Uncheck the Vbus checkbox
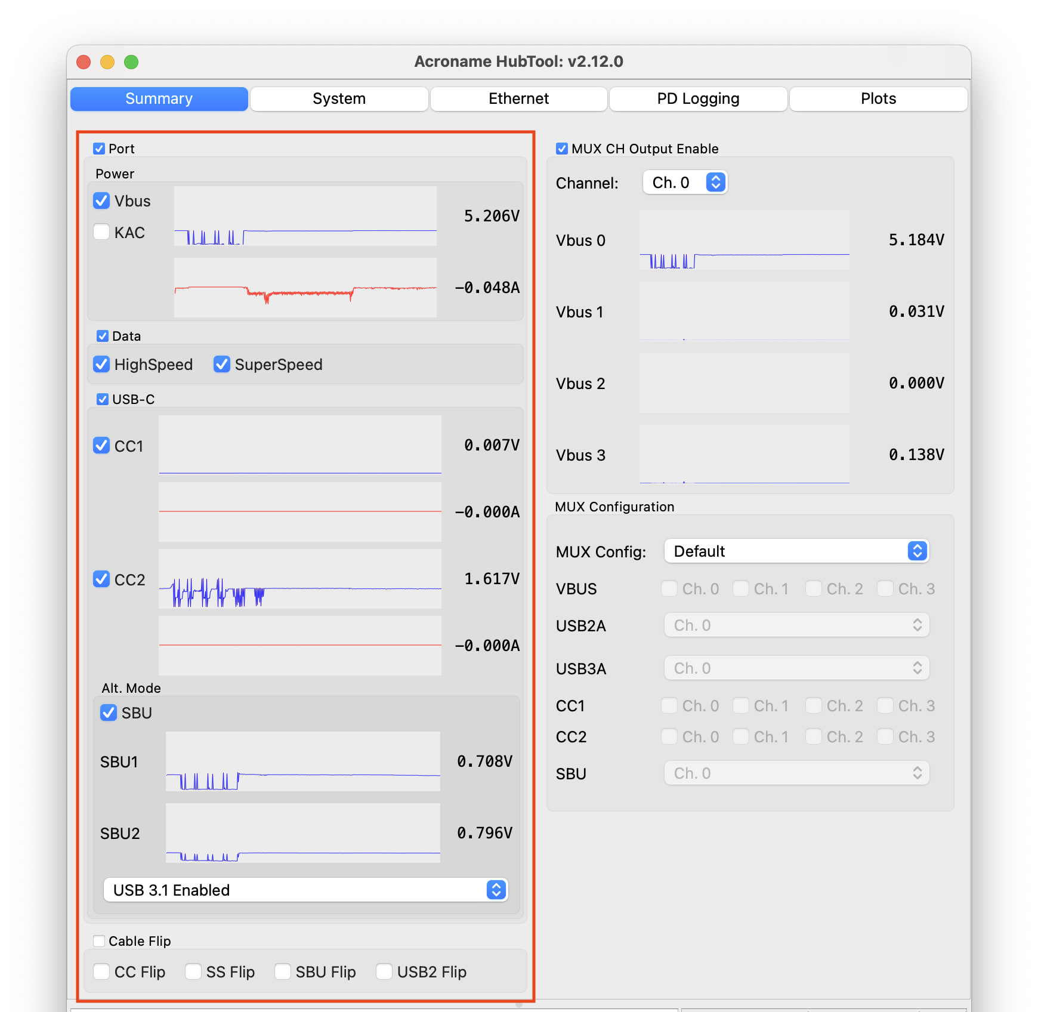 point(102,201)
